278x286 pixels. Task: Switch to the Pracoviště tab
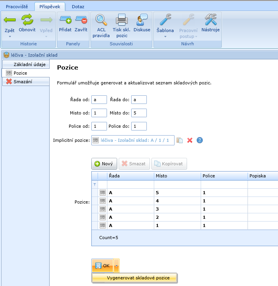(17, 6)
